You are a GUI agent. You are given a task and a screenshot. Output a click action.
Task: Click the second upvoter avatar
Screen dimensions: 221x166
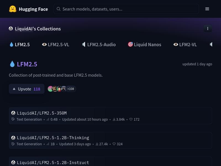coord(54,89)
